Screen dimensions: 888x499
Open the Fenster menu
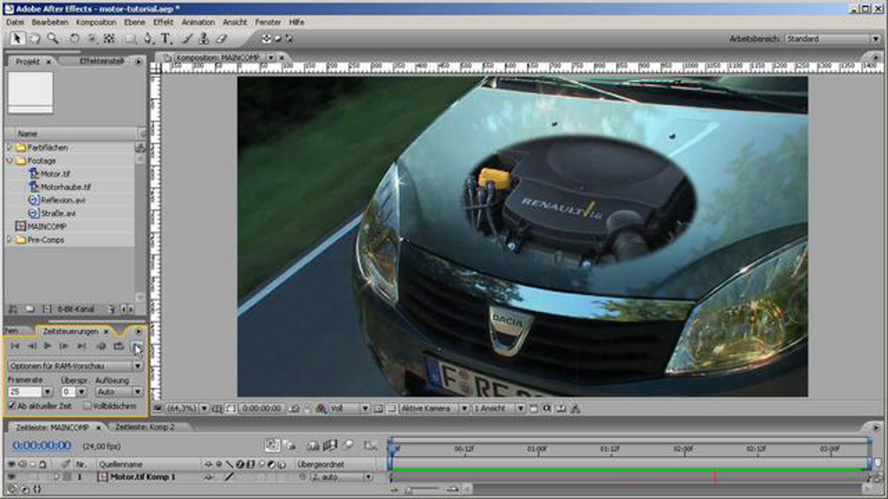(x=268, y=22)
